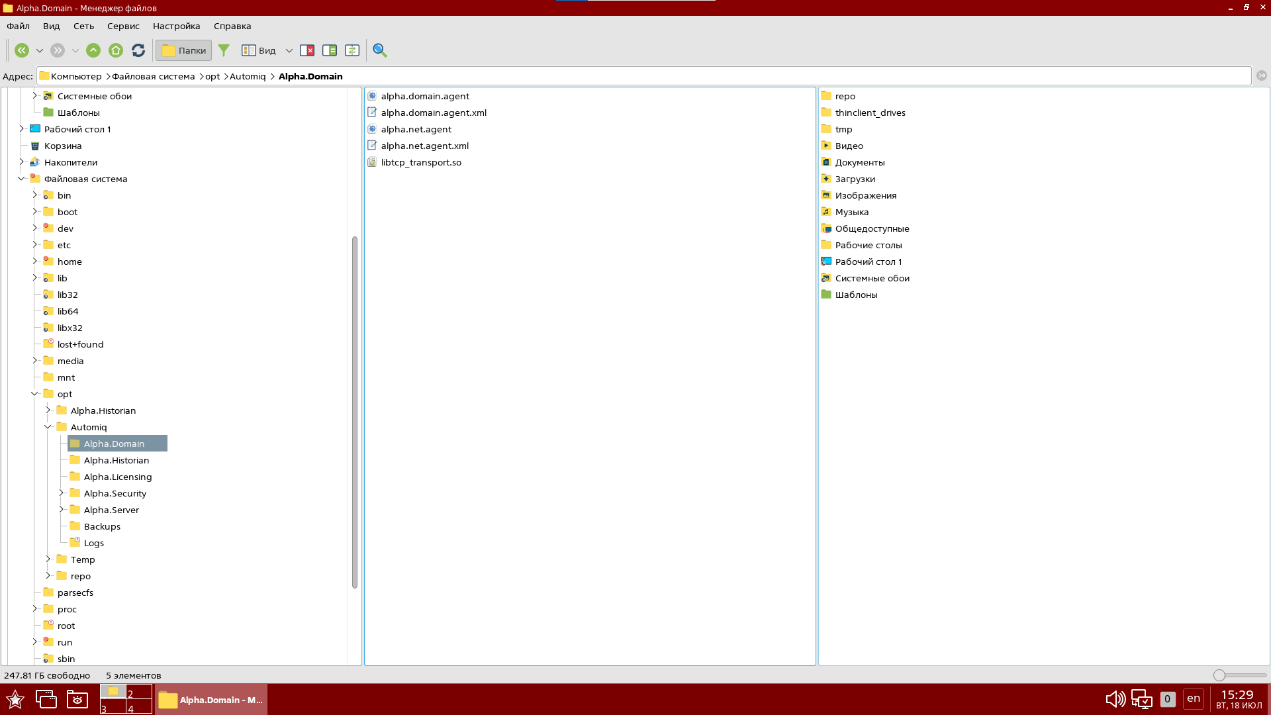
Task: Click the folder tree vertical scrollbar
Action: [355, 412]
